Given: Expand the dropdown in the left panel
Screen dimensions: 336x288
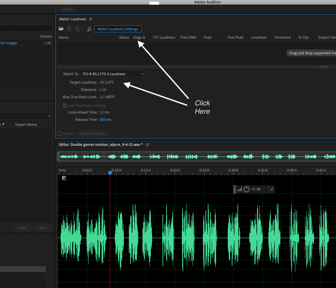Looking at the screenshot, I should pyautogui.click(x=50, y=116).
